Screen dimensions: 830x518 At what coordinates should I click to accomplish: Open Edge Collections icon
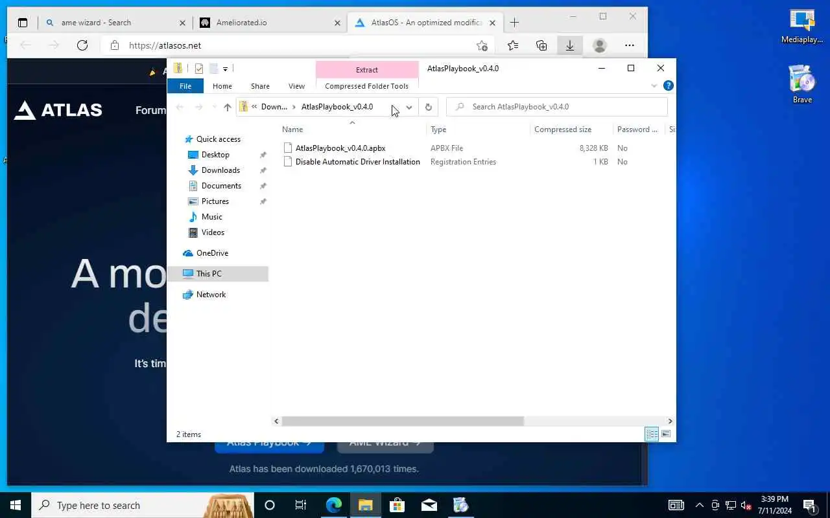[541, 45]
